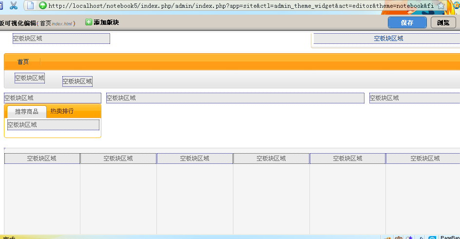460x239 pixels.
Task: Click the bookmark star in the address bar
Action: coord(441,6)
